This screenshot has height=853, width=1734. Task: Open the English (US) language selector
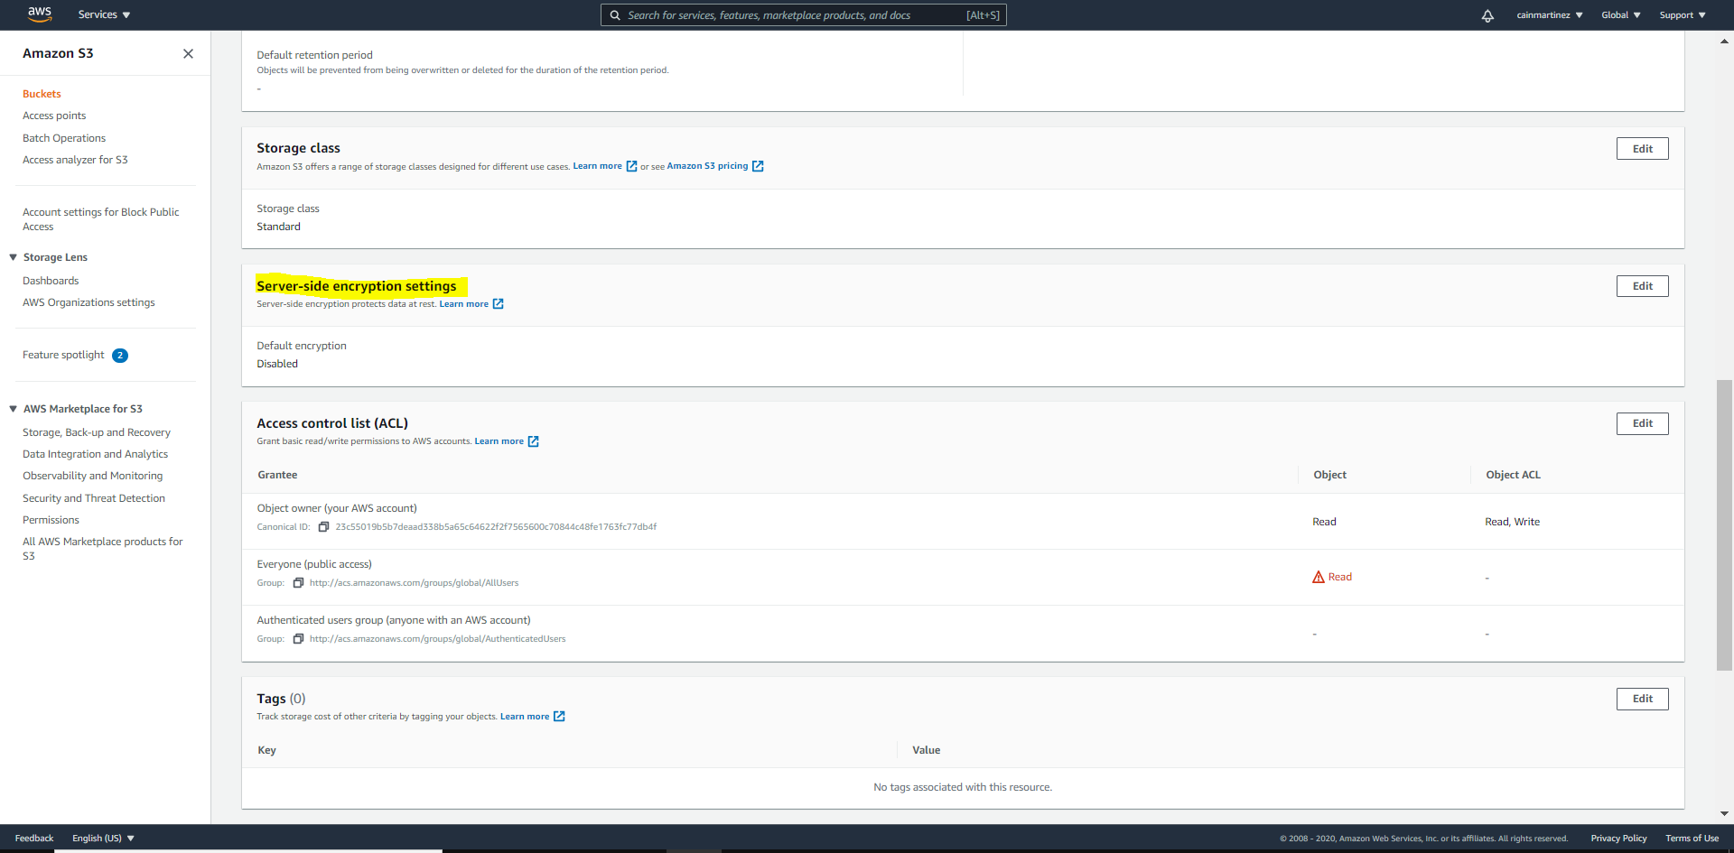103,839
